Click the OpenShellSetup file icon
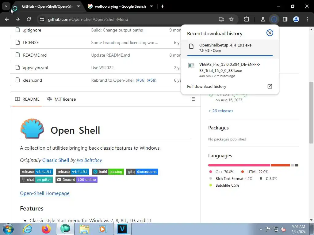Viewport: 314px width, 235px height. [191, 46]
